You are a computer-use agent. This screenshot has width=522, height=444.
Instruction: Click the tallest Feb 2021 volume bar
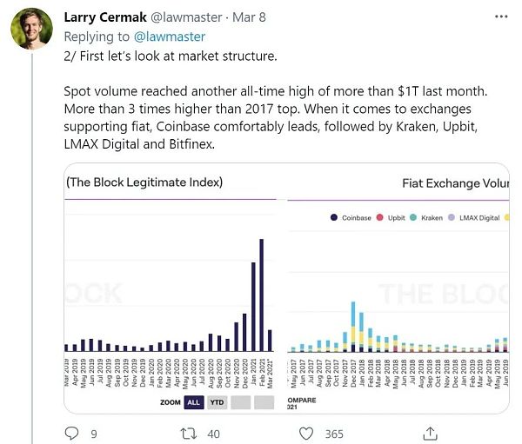click(x=261, y=294)
